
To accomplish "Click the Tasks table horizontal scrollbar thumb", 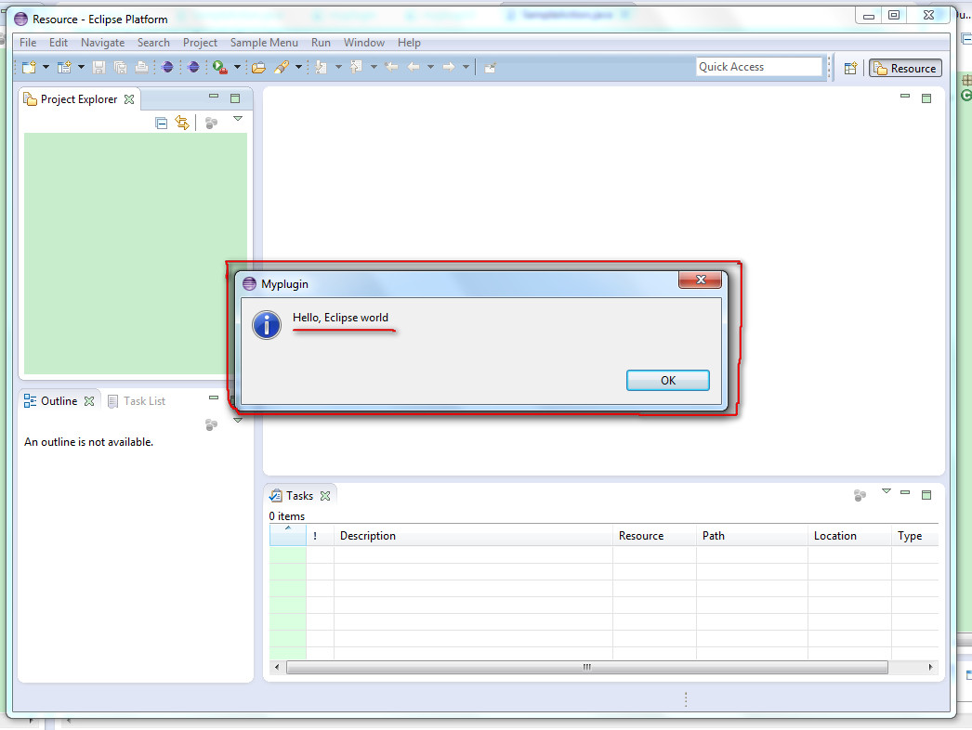I will pyautogui.click(x=587, y=668).
